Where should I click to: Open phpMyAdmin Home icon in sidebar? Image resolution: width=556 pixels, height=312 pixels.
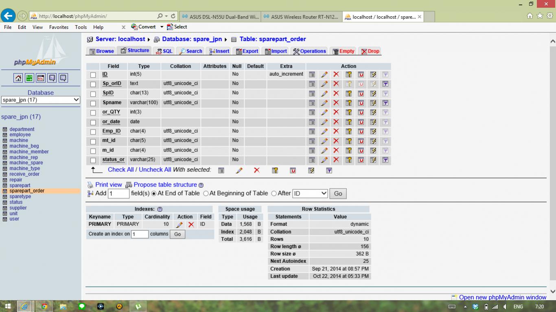coord(18,78)
